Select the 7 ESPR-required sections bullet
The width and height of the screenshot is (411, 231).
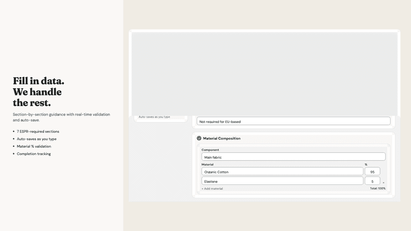tap(38, 131)
